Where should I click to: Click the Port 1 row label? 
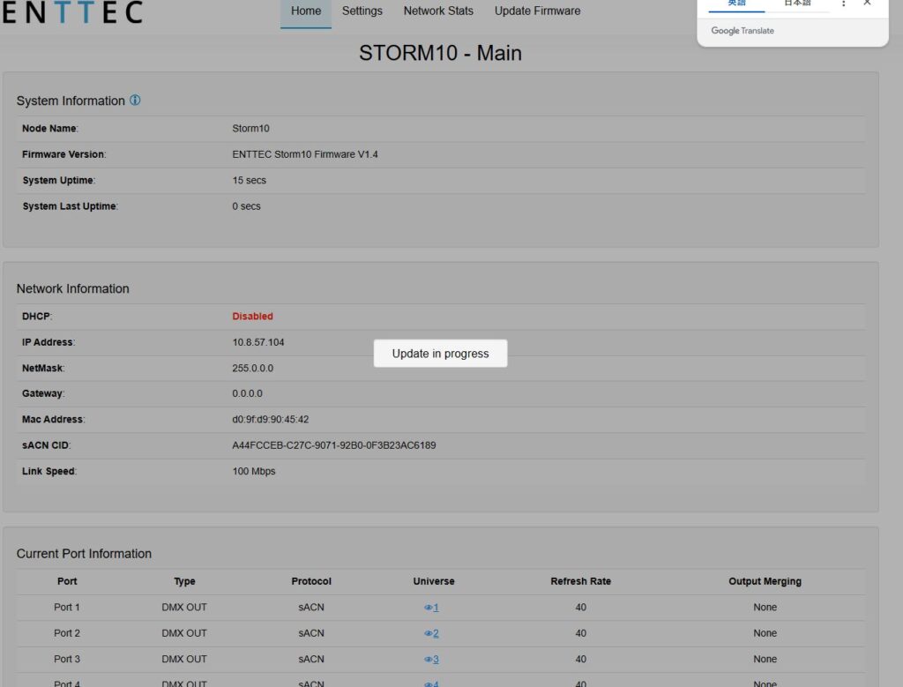click(x=67, y=607)
